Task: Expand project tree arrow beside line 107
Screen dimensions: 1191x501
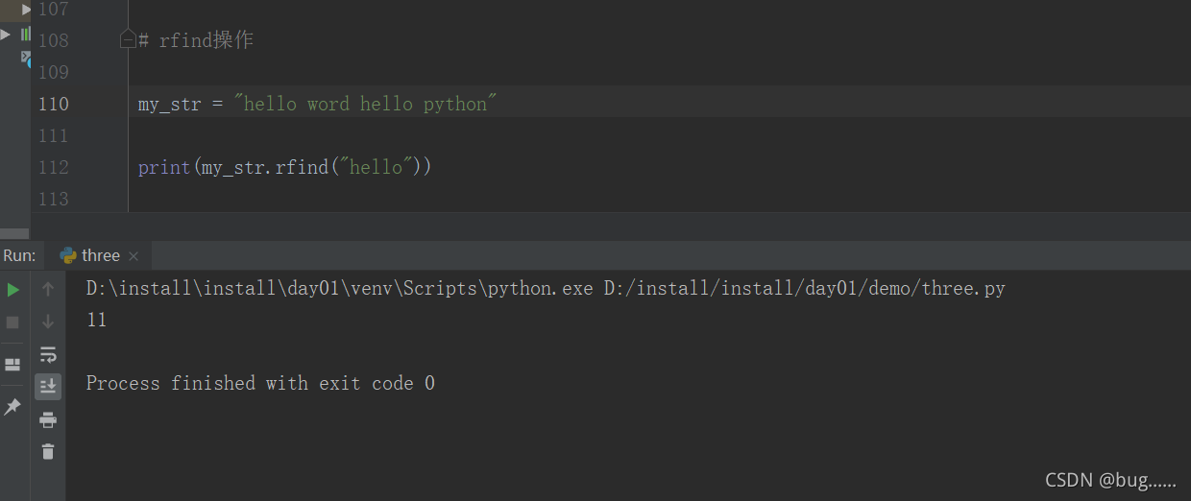Action: [x=27, y=9]
